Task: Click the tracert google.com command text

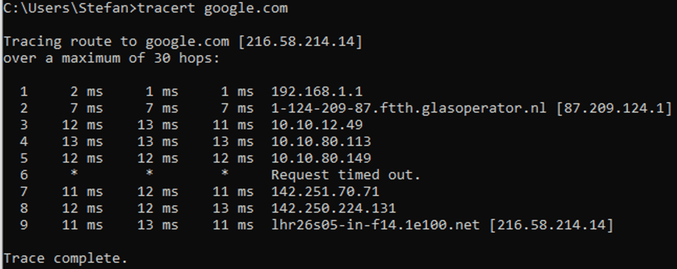Action: coord(212,8)
